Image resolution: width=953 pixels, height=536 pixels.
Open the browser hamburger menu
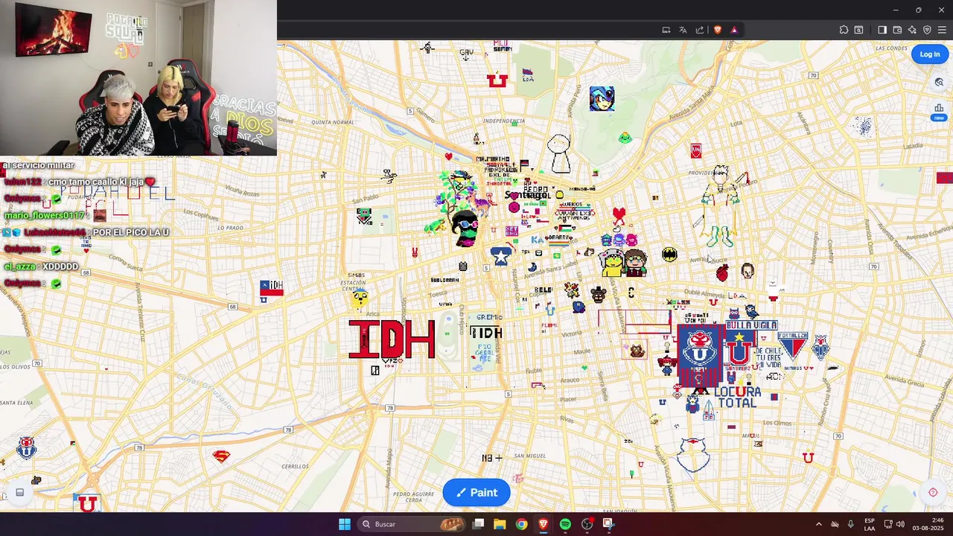point(942,30)
